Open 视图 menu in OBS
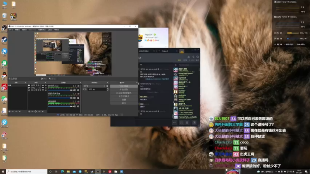 click(x=24, y=30)
